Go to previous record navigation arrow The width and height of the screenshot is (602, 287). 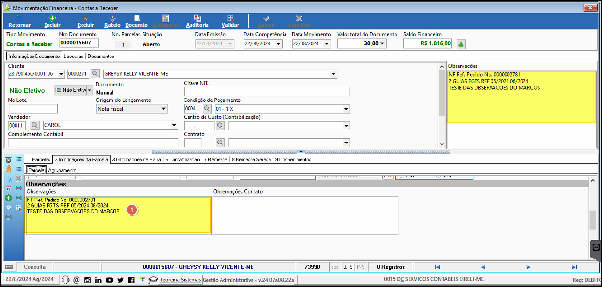(x=483, y=267)
